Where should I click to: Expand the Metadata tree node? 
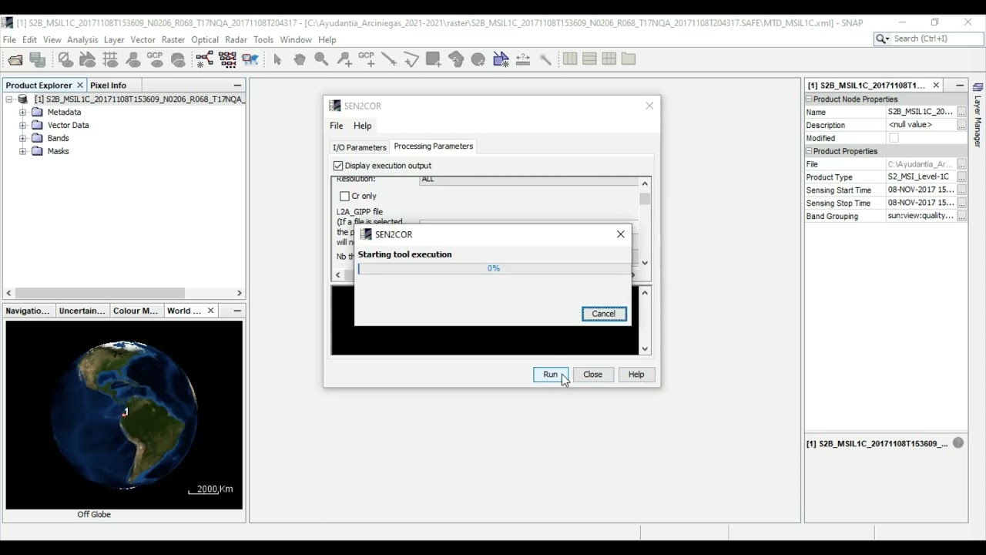[x=23, y=113]
